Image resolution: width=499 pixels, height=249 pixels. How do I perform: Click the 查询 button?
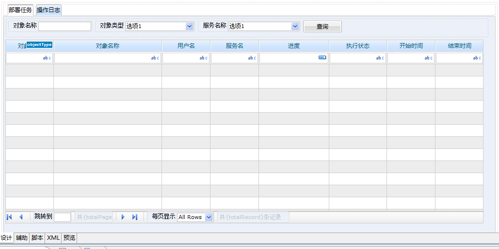click(322, 27)
